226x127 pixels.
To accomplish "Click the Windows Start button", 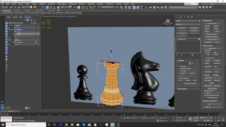I will [x=3, y=125].
